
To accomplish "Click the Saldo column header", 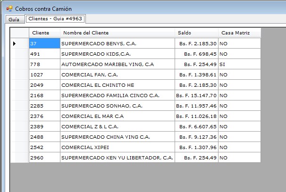I will 196,33.
